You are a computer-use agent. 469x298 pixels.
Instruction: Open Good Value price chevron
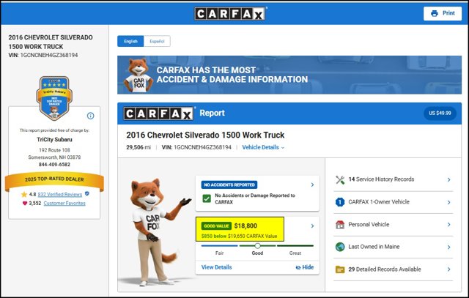click(312, 226)
